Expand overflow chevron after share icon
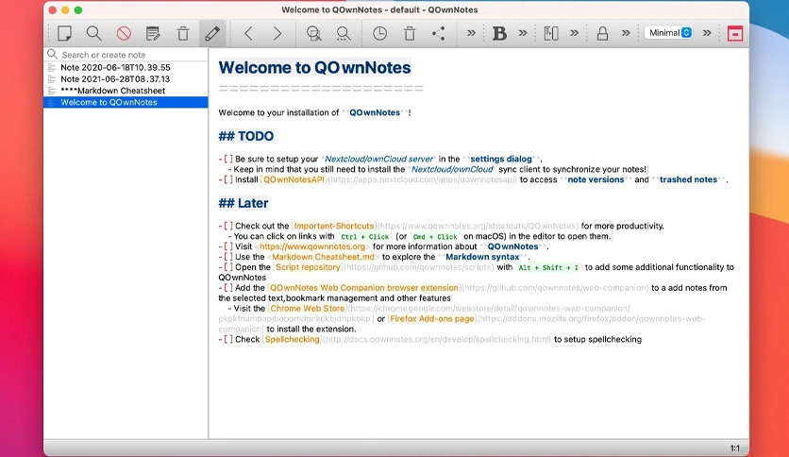The image size is (789, 457). (x=471, y=33)
